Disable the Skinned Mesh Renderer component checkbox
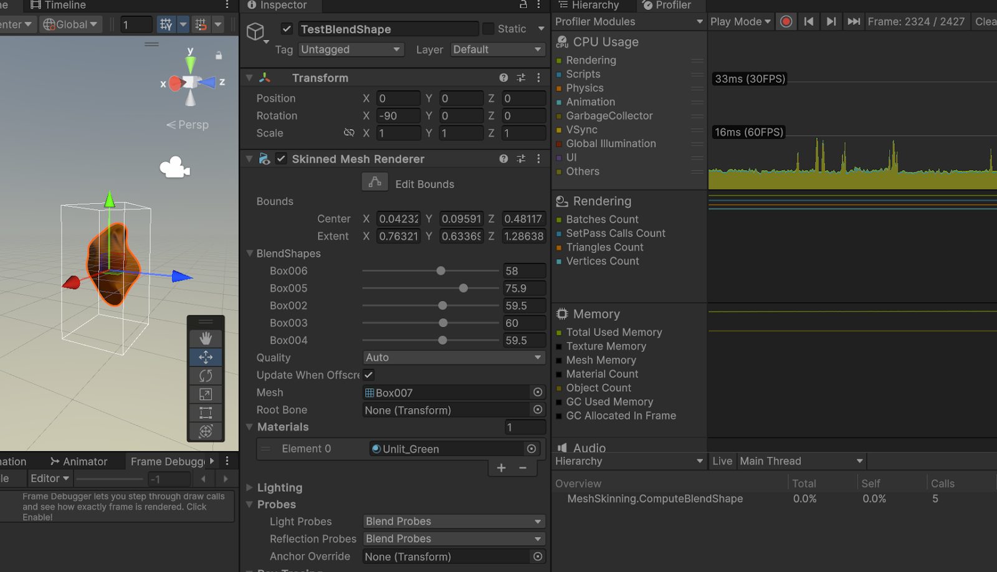This screenshot has height=572, width=997. click(280, 159)
